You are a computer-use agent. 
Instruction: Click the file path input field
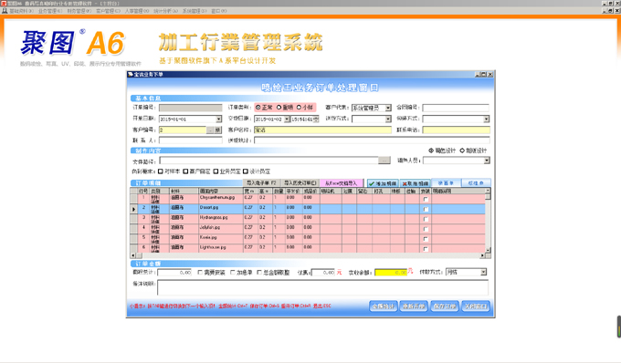268,161
